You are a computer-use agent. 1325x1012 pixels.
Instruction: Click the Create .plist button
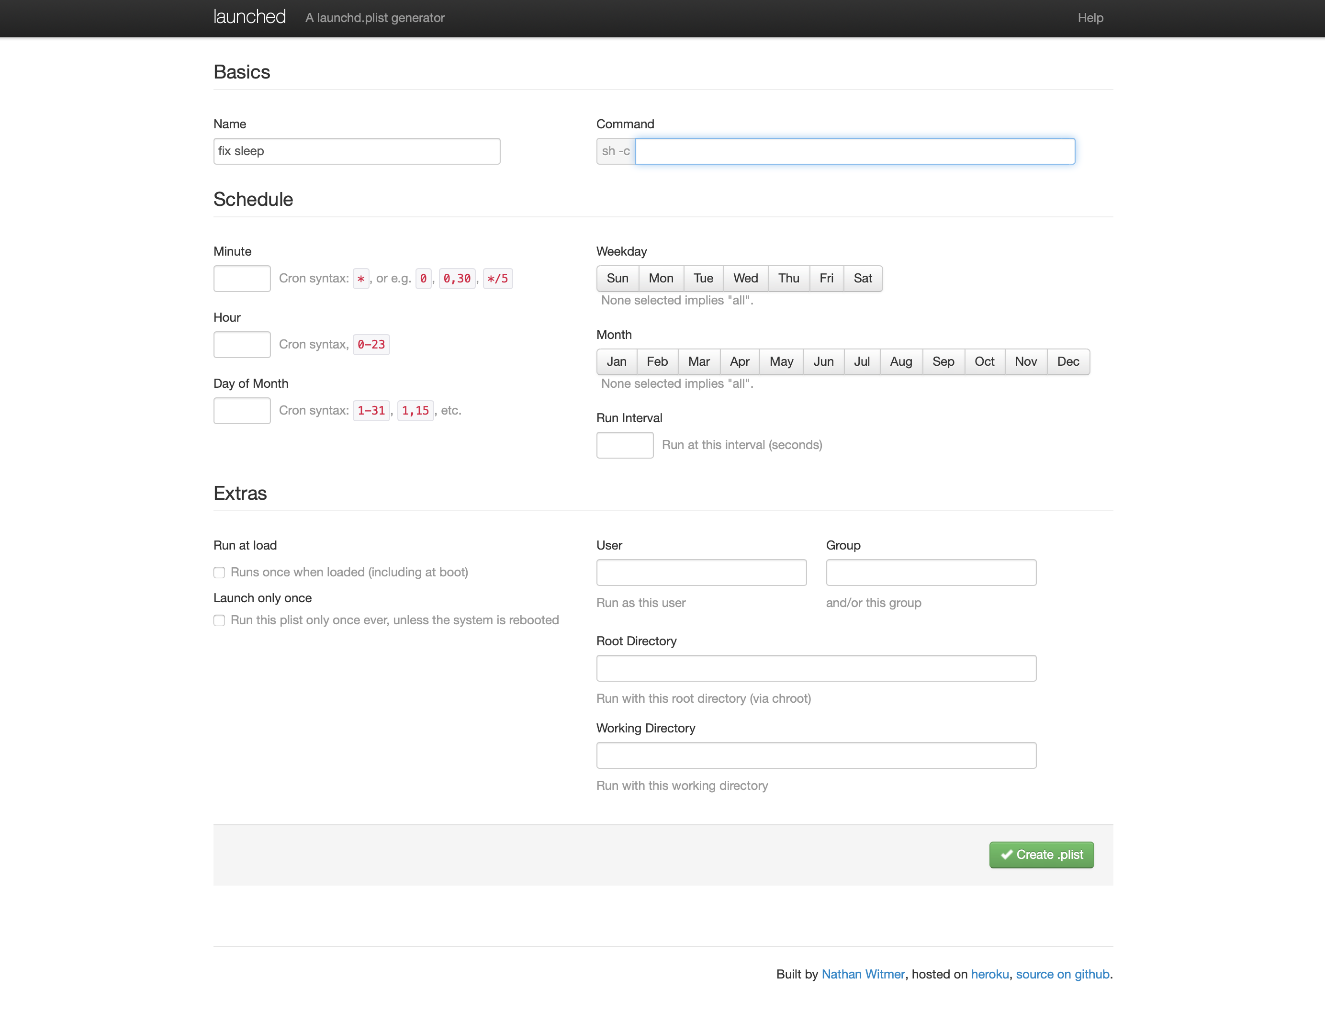[1041, 855]
